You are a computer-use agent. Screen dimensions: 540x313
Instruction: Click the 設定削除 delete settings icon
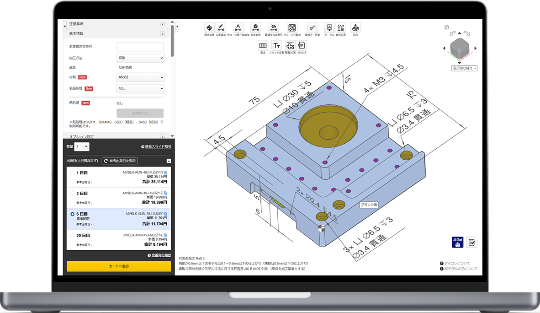click(x=256, y=27)
